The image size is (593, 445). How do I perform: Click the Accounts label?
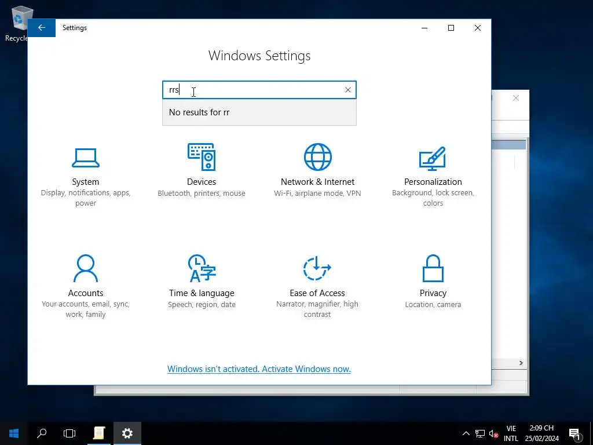click(86, 293)
